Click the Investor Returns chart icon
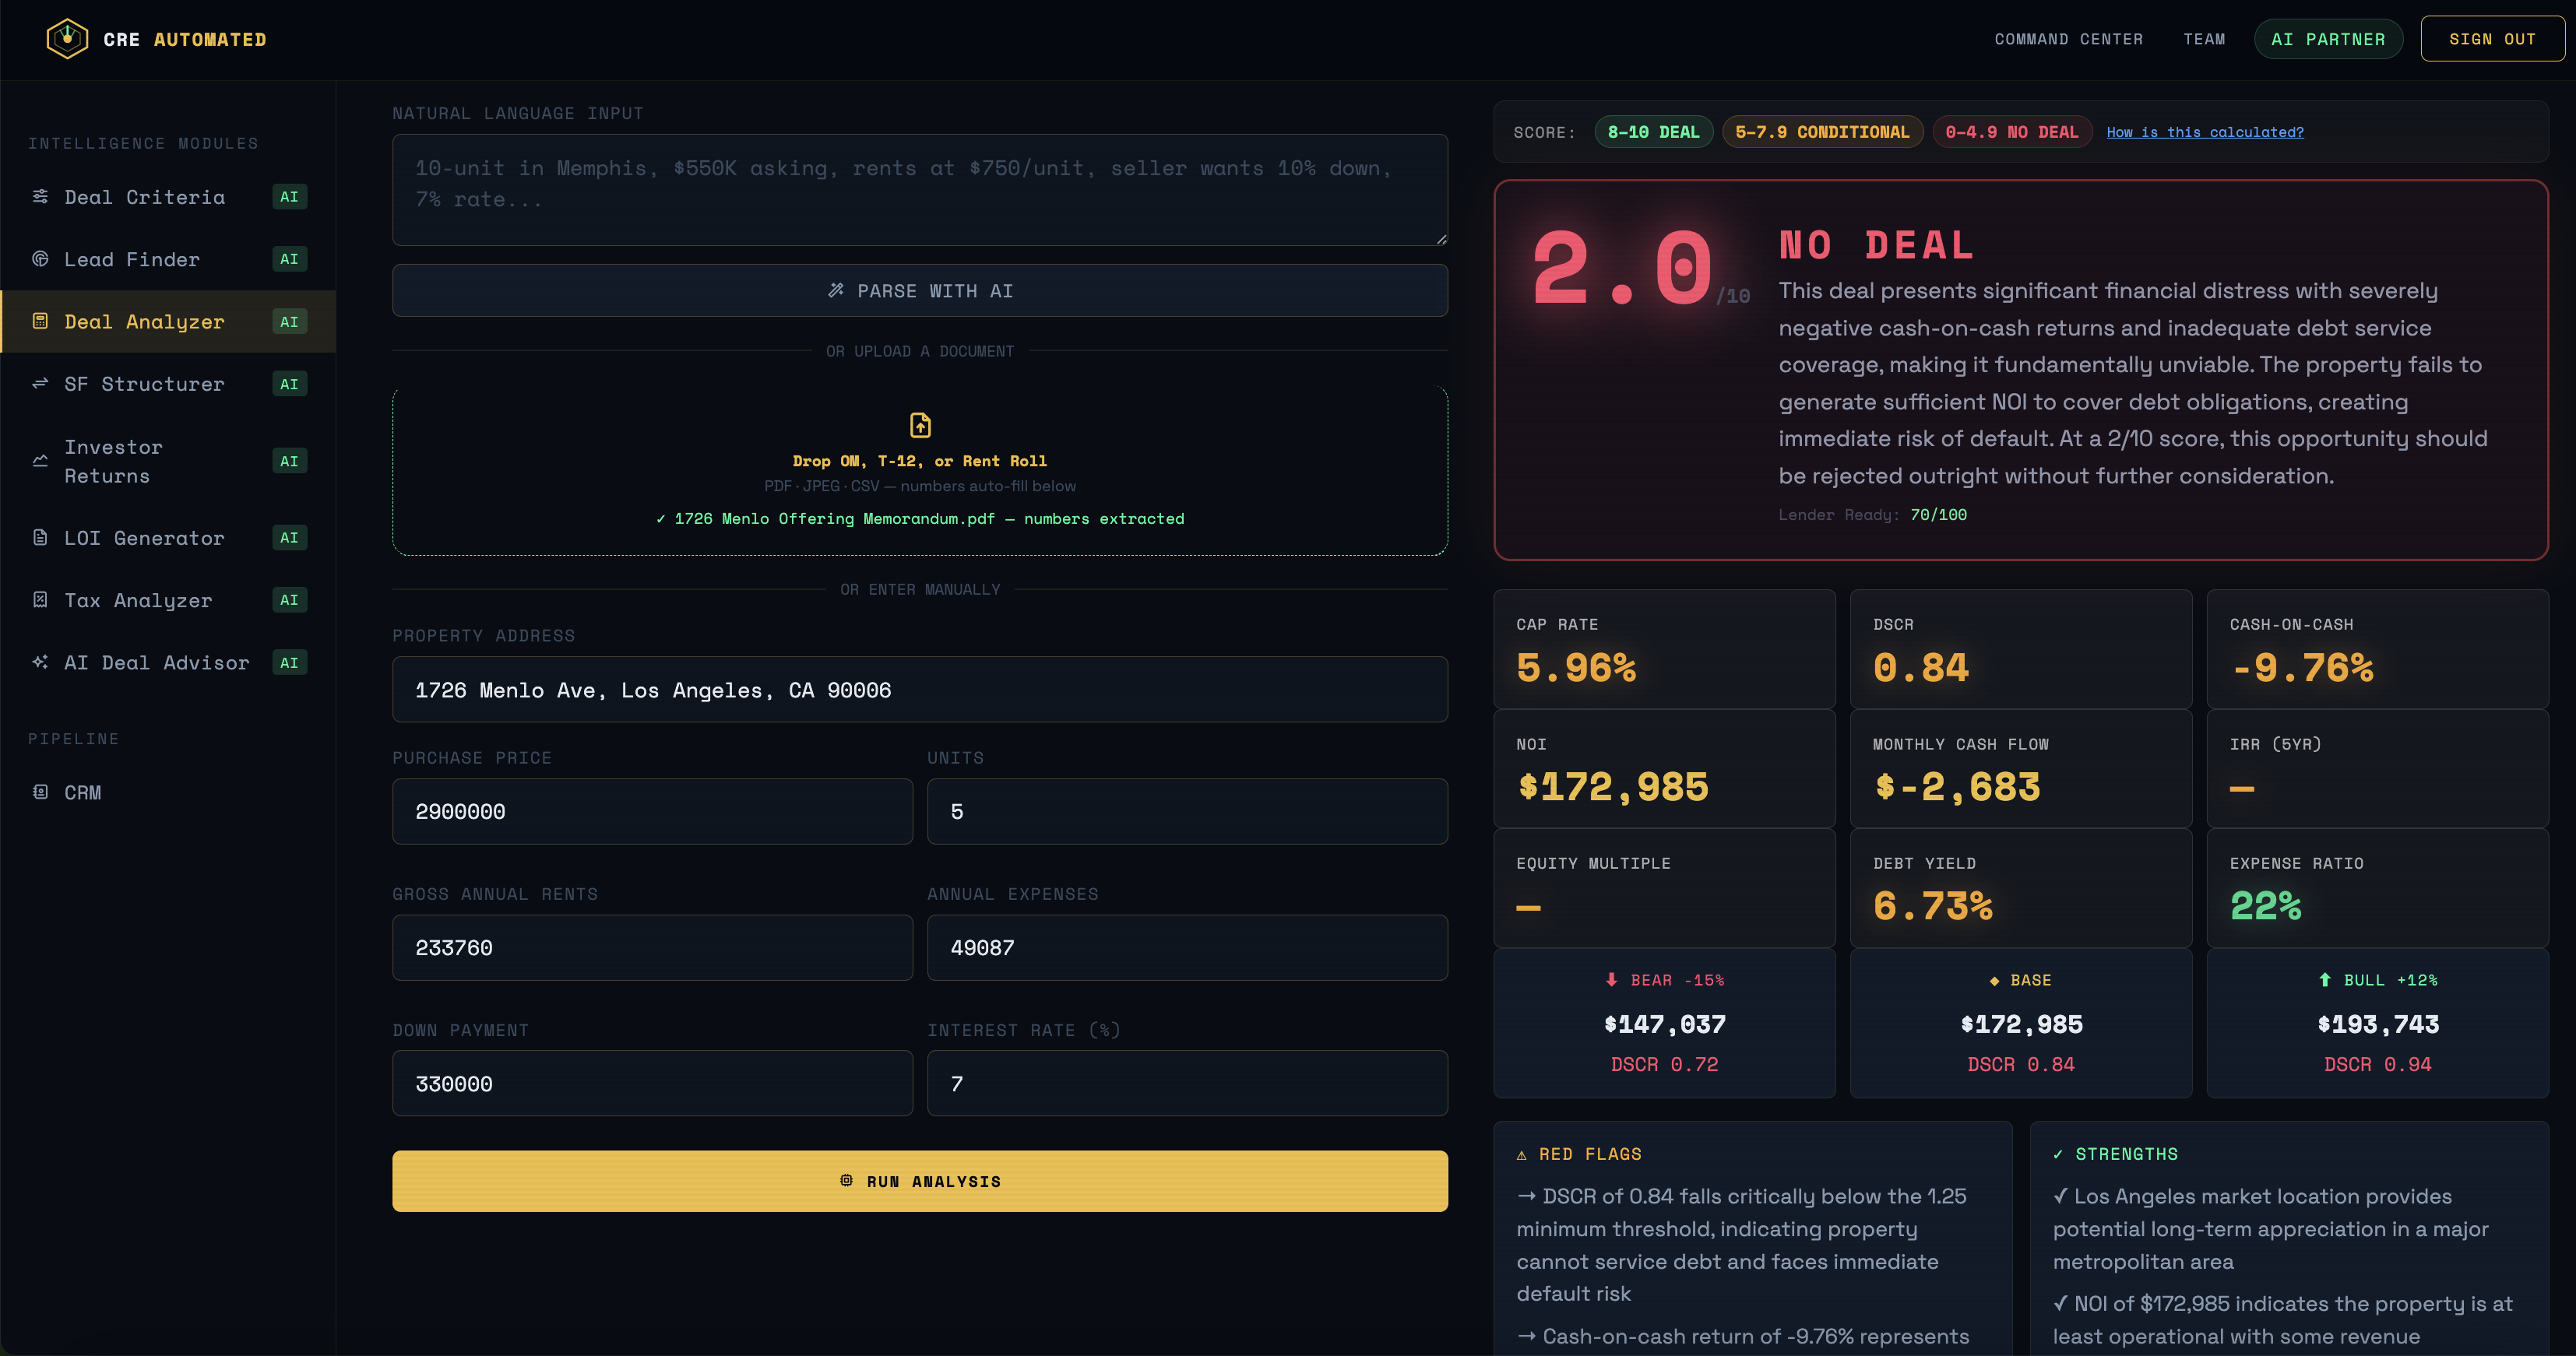This screenshot has height=1356, width=2576. coord(40,461)
